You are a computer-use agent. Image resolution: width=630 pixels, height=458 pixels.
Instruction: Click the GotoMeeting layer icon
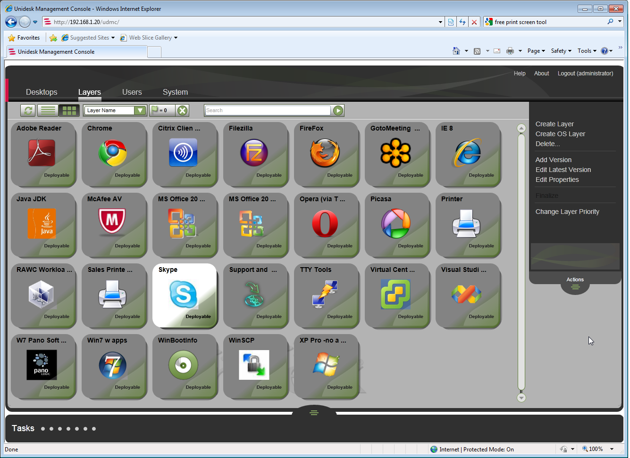click(x=395, y=153)
